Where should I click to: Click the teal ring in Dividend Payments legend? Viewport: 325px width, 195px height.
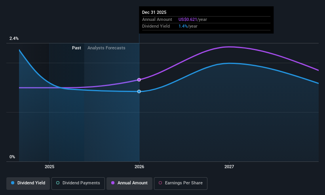point(58,183)
